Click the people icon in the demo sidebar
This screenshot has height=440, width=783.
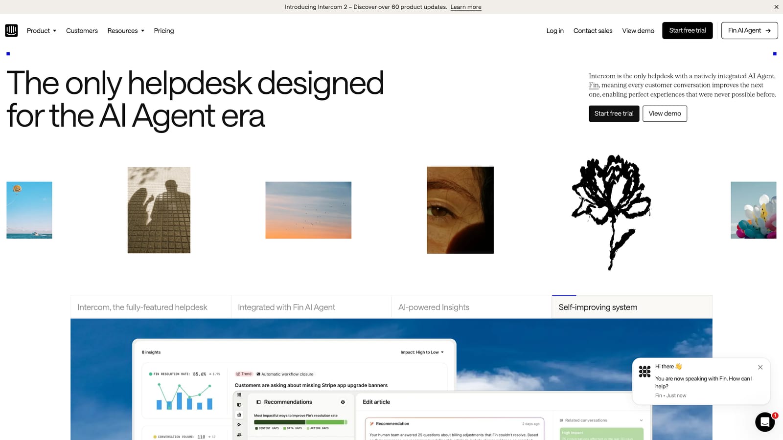point(239,434)
